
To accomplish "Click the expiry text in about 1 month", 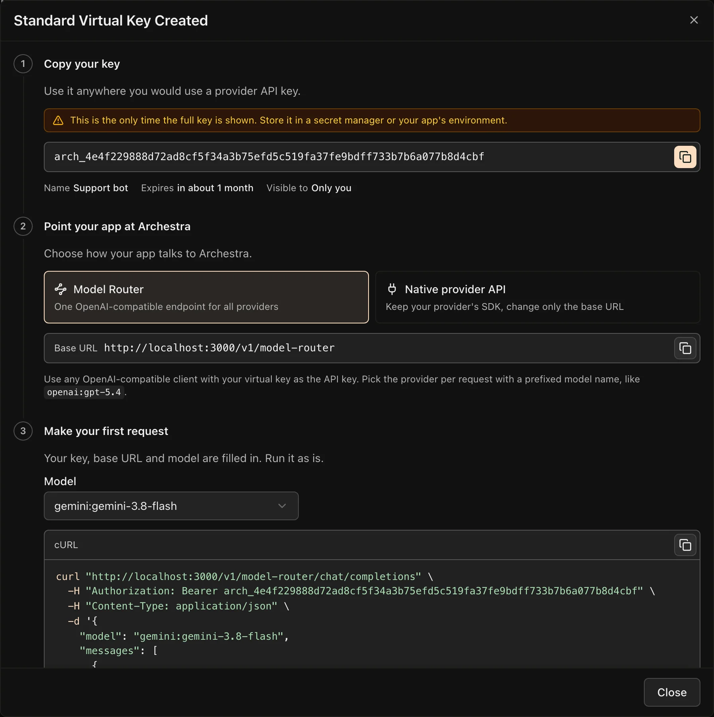I will point(215,188).
